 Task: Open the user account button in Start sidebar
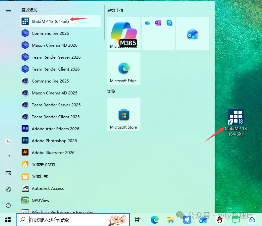click(x=8, y=141)
